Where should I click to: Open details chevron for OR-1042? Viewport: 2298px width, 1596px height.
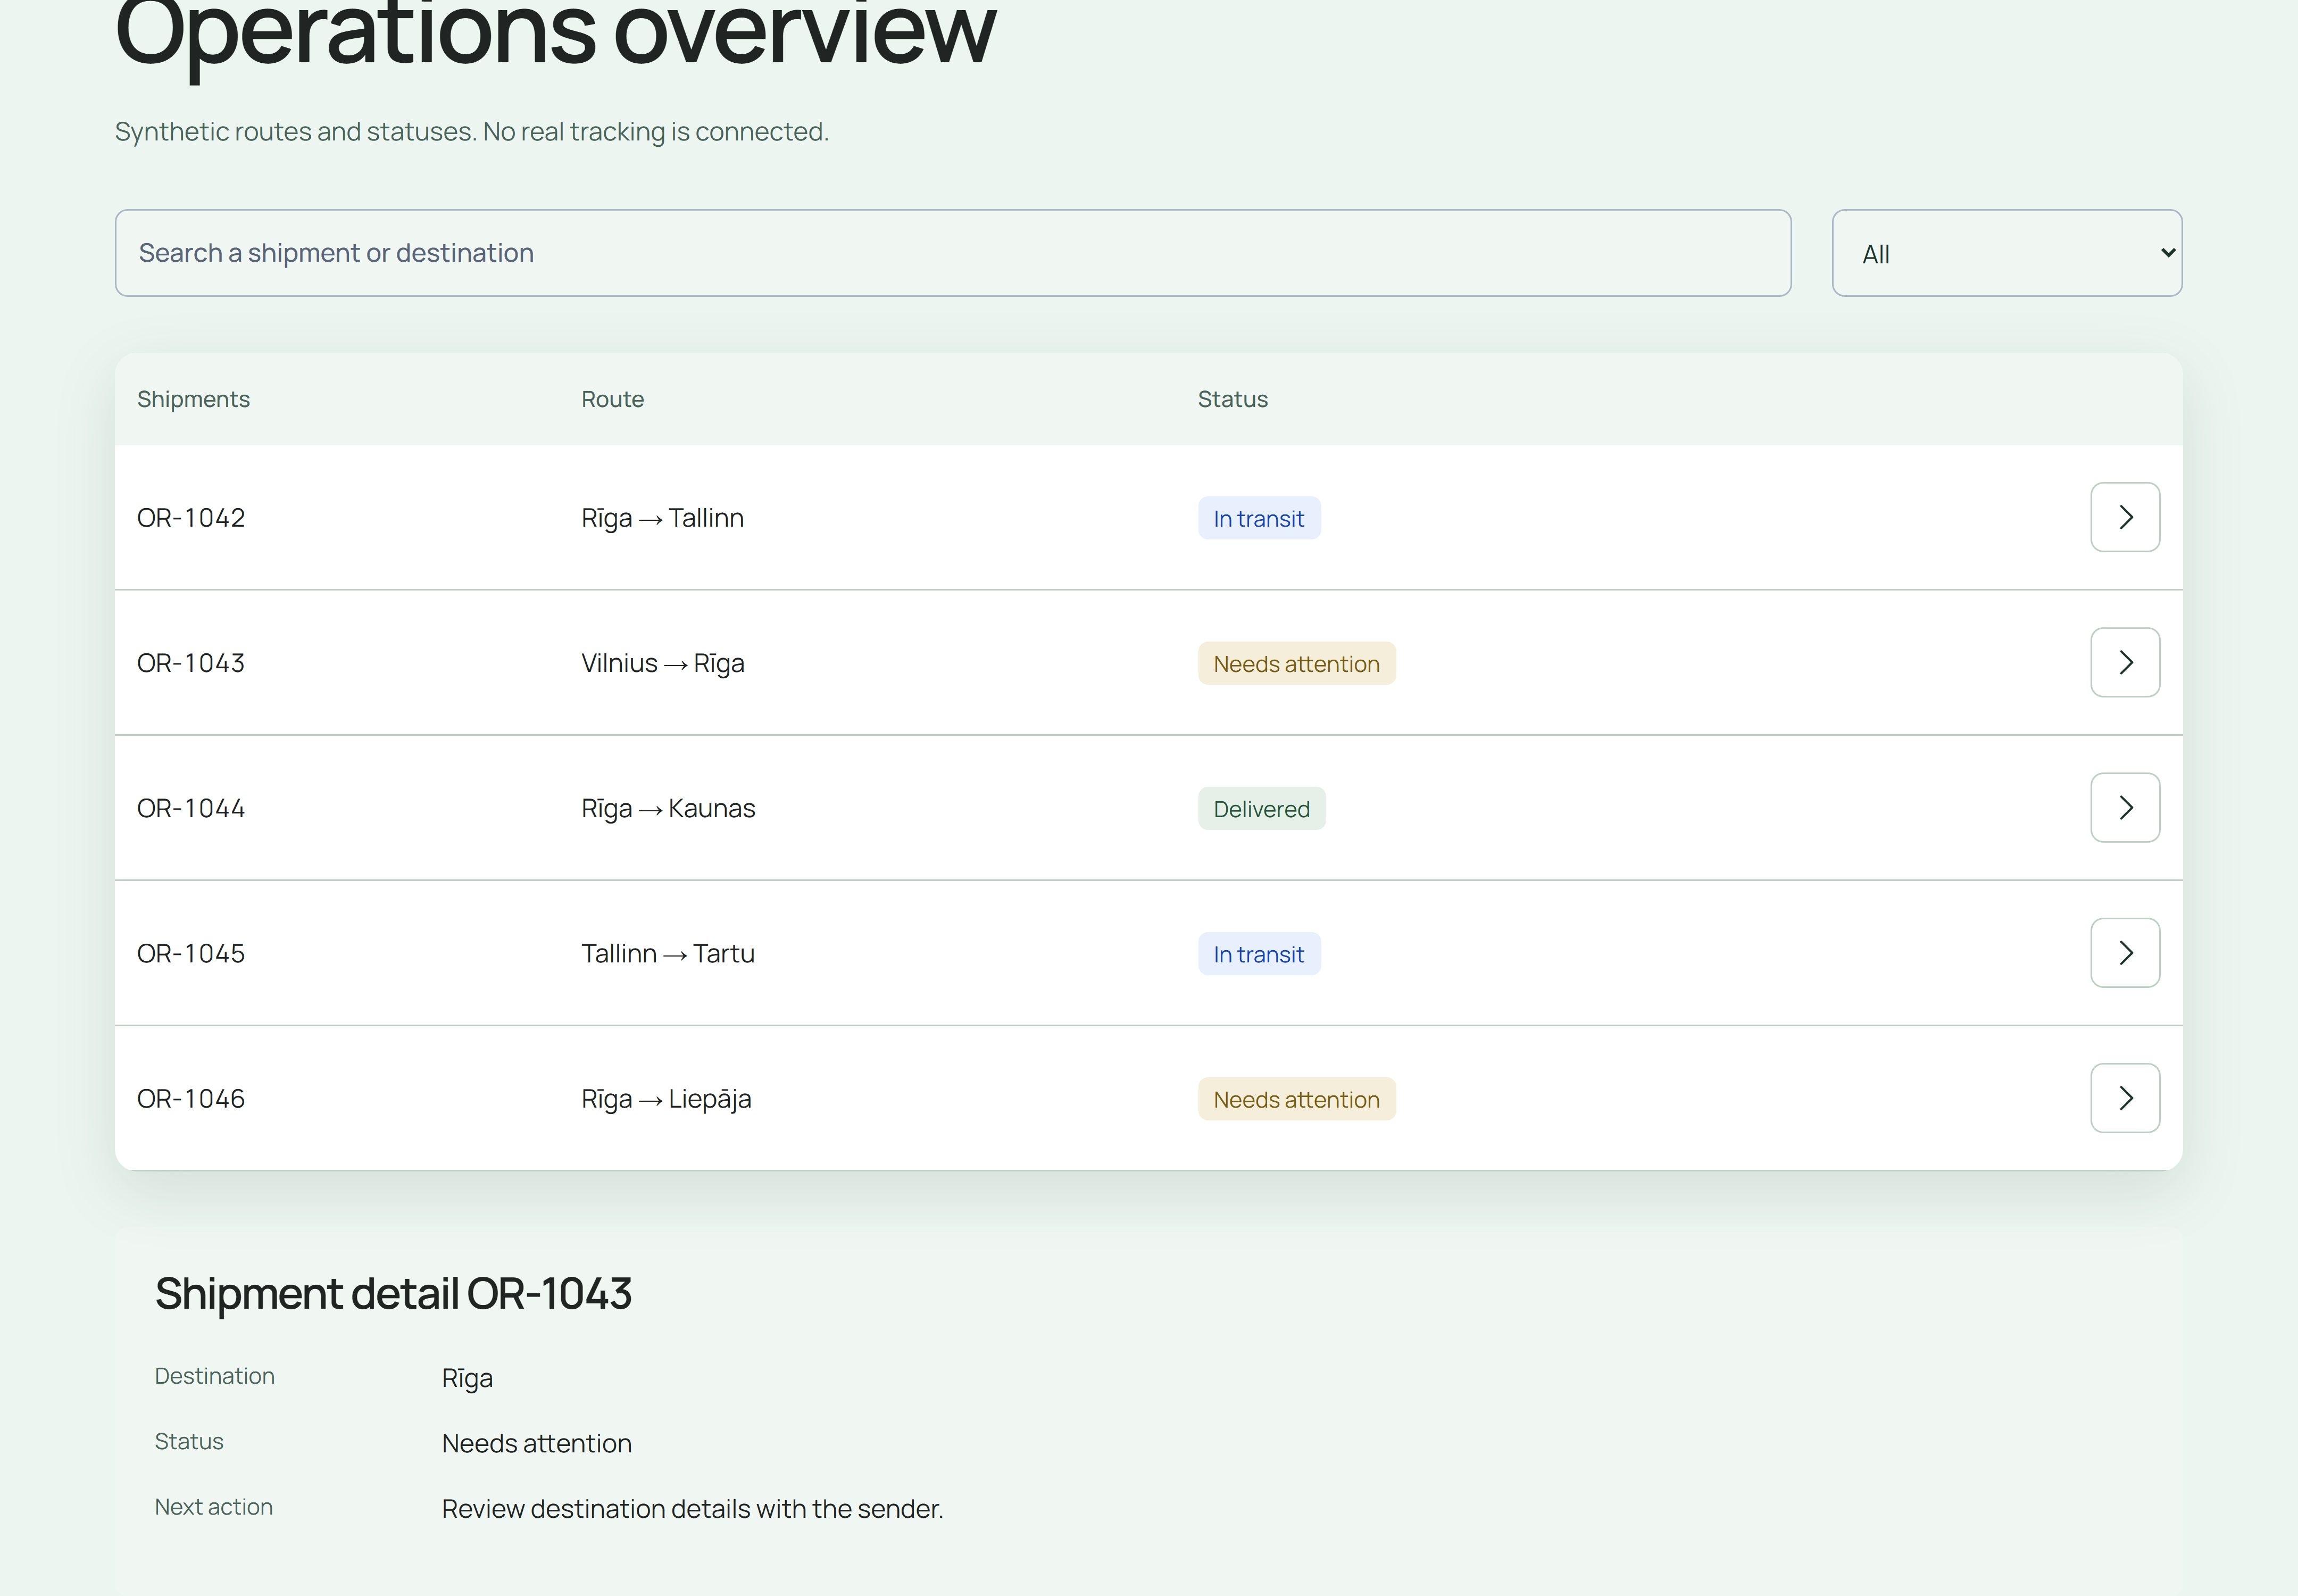coord(2125,517)
